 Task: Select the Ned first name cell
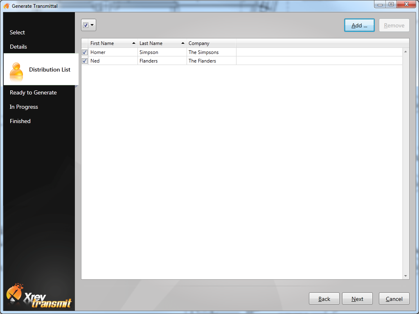coord(113,61)
